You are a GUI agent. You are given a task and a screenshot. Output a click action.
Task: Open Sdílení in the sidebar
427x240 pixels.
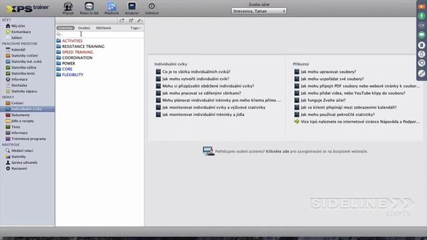[14, 38]
